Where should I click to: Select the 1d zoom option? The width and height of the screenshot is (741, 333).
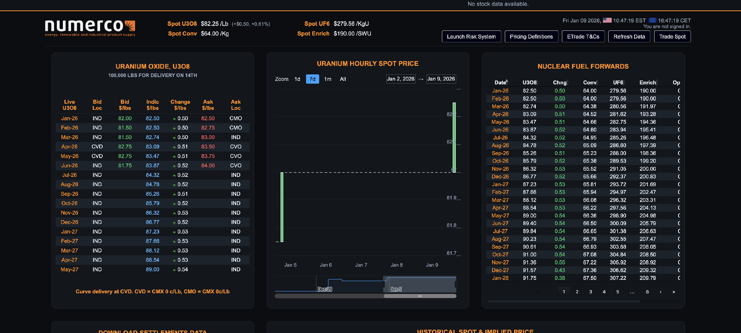coord(297,79)
